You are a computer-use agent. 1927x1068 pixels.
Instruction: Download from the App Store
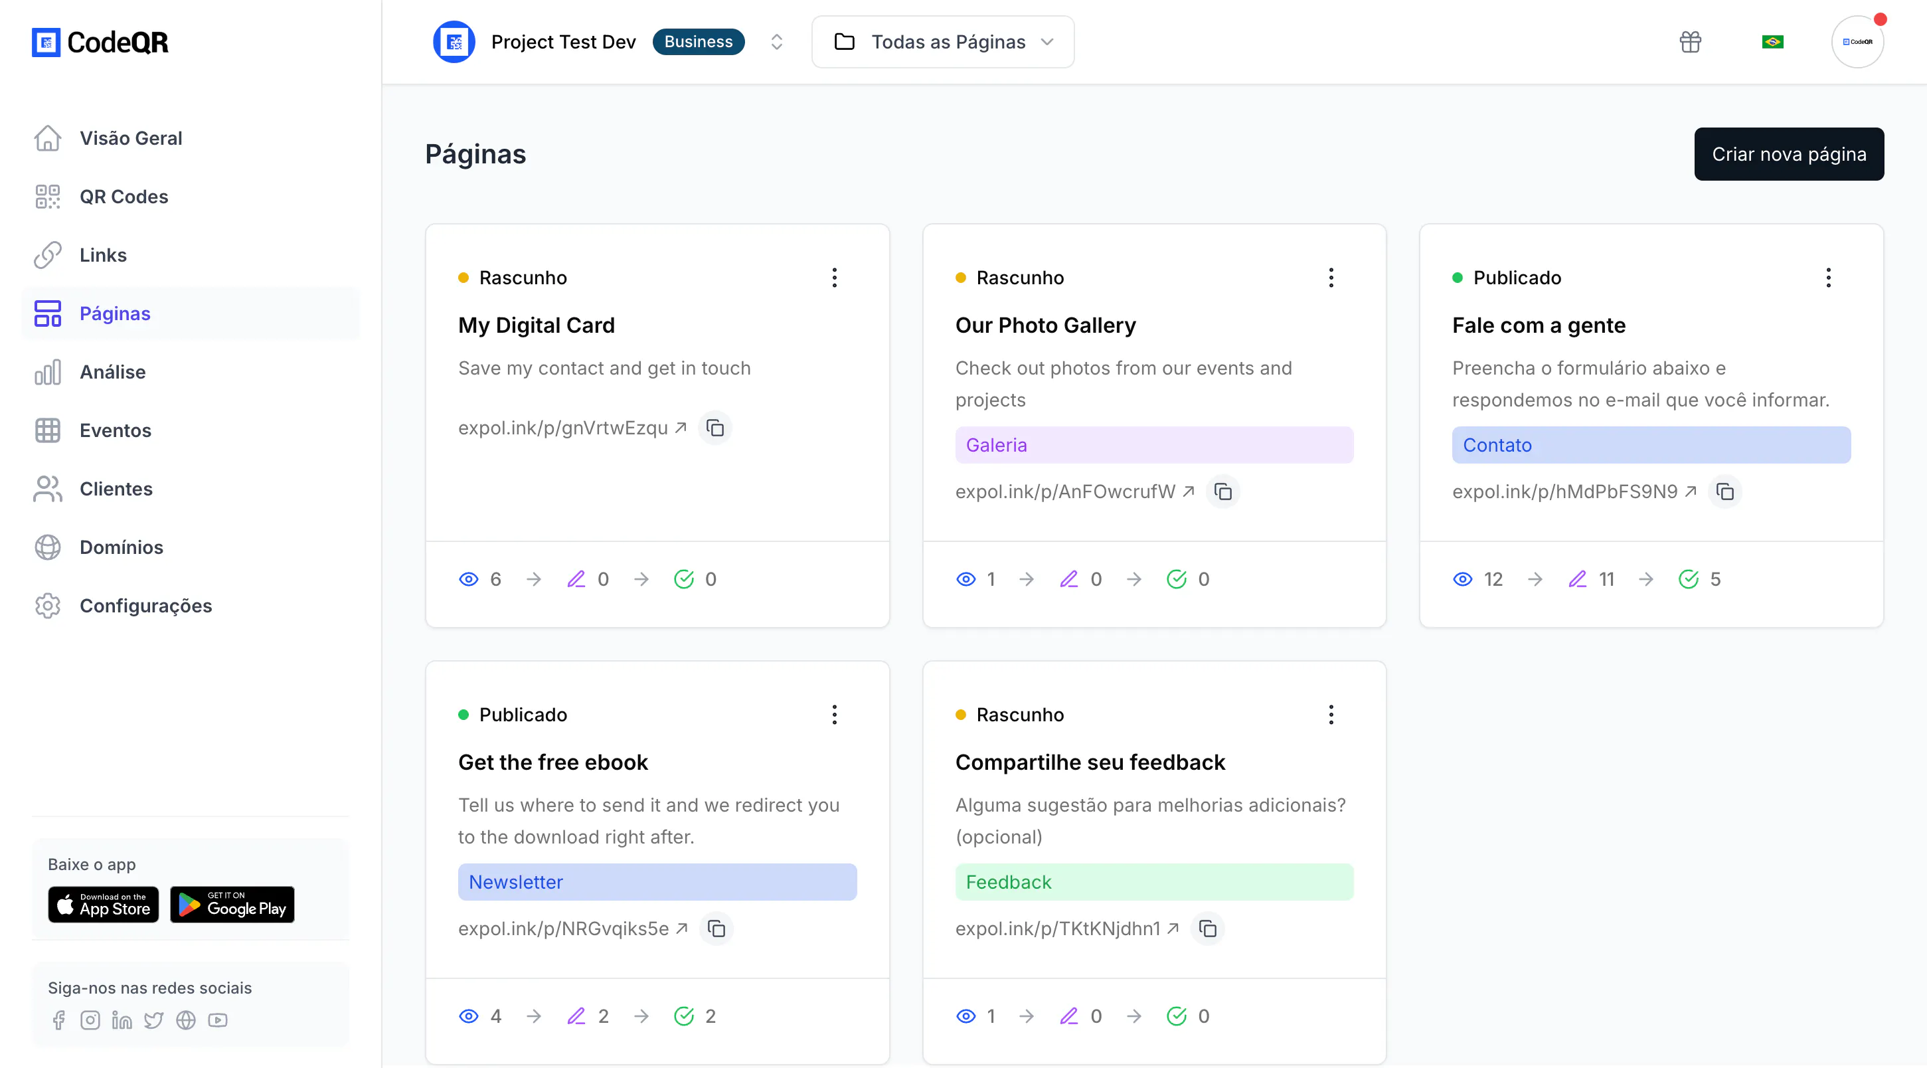click(x=103, y=904)
